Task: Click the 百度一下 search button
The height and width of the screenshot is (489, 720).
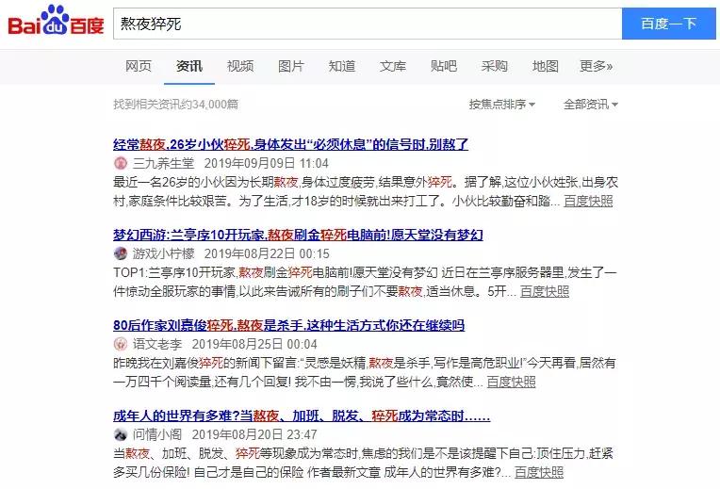Action: click(668, 24)
